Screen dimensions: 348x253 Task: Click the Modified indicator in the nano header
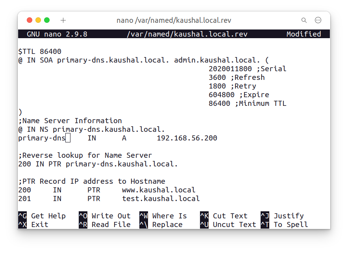304,34
